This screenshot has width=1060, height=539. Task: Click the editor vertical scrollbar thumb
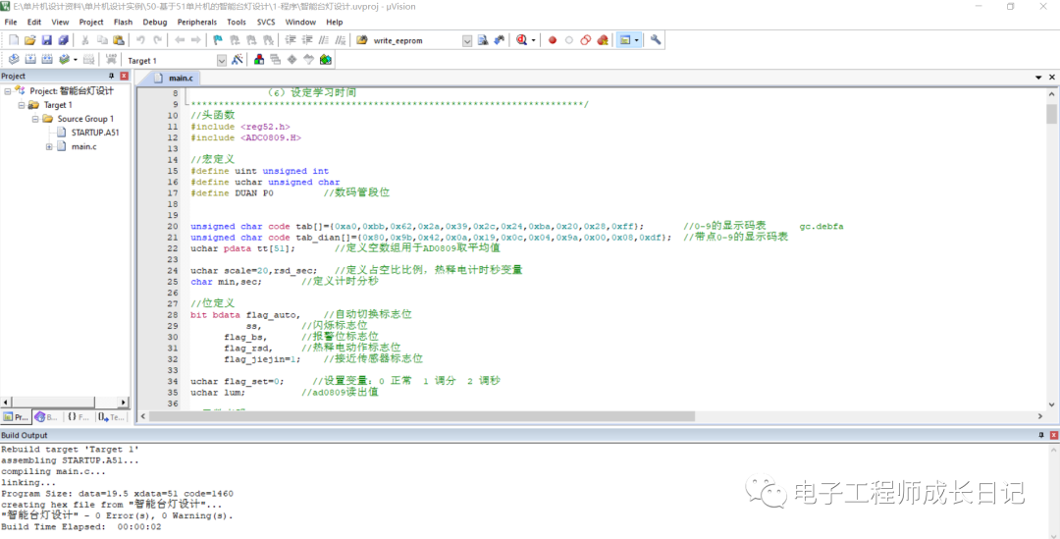tap(1051, 114)
